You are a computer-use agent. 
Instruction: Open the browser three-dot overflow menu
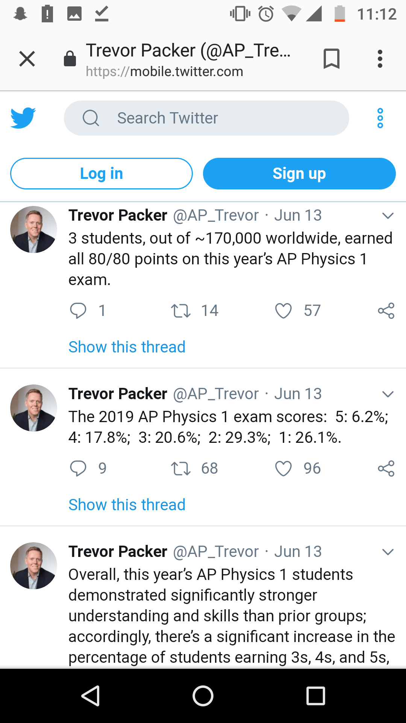coord(380,59)
